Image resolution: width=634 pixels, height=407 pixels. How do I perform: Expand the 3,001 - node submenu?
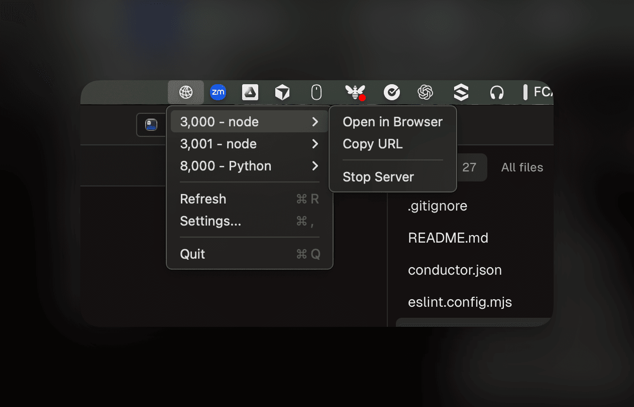249,144
